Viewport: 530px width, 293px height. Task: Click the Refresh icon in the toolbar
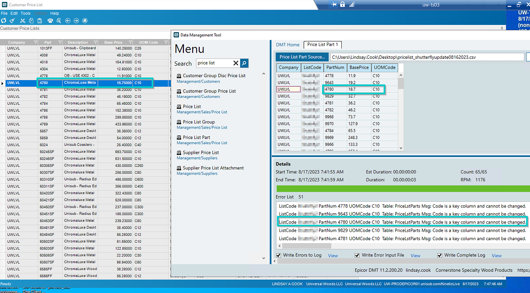click(3, 21)
